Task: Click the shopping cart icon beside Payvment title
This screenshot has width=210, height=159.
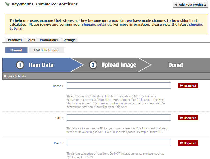Action: tap(7, 4)
